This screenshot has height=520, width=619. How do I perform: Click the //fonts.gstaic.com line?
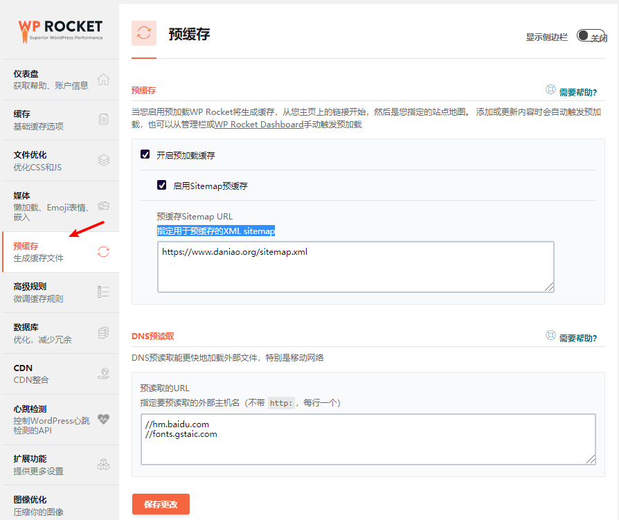coord(181,434)
